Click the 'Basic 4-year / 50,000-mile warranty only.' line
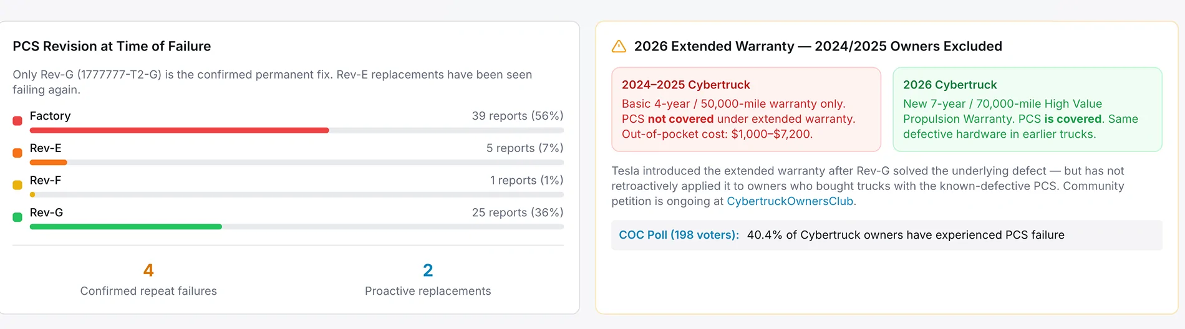Image resolution: width=1185 pixels, height=329 pixels. tap(733, 104)
